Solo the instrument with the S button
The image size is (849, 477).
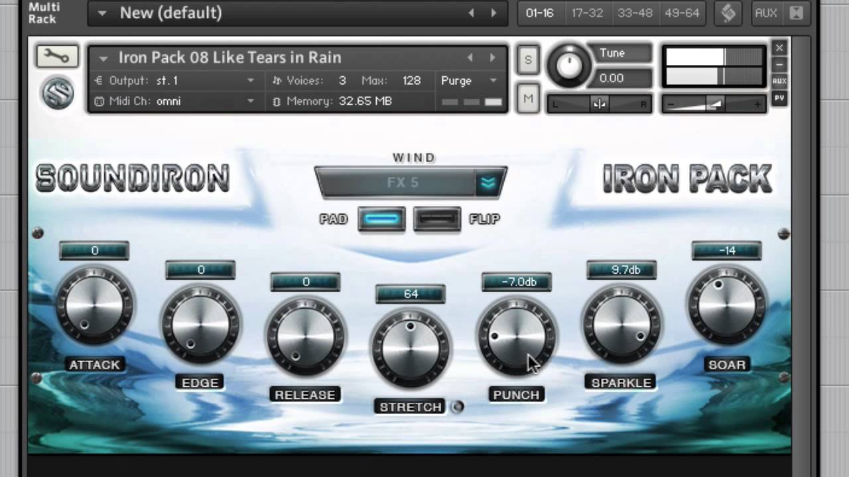coord(528,60)
